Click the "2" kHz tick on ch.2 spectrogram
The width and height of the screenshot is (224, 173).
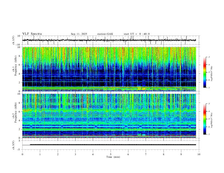[x=20, y=129]
